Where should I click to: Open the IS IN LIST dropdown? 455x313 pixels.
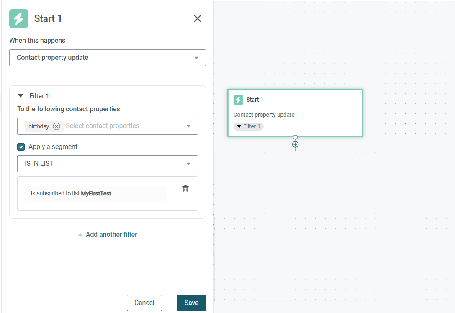pyautogui.click(x=107, y=164)
